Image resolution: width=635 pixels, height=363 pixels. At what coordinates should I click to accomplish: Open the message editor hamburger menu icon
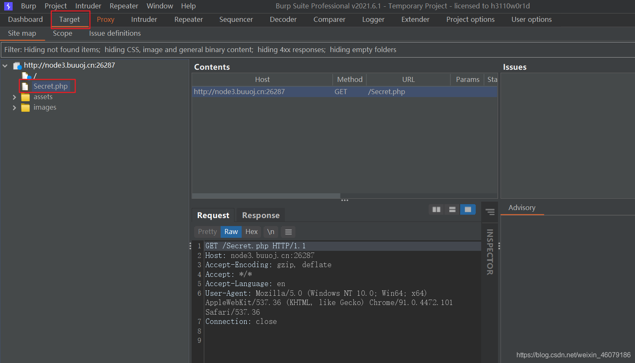pyautogui.click(x=288, y=231)
